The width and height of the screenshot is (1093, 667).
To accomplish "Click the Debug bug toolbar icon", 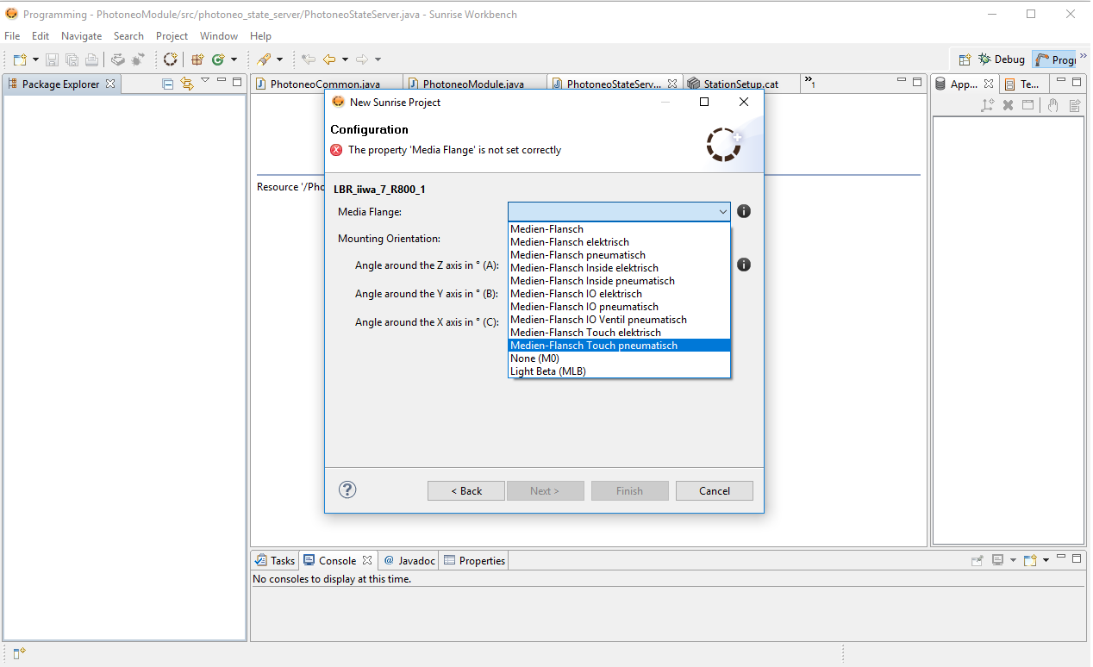I will (x=139, y=59).
